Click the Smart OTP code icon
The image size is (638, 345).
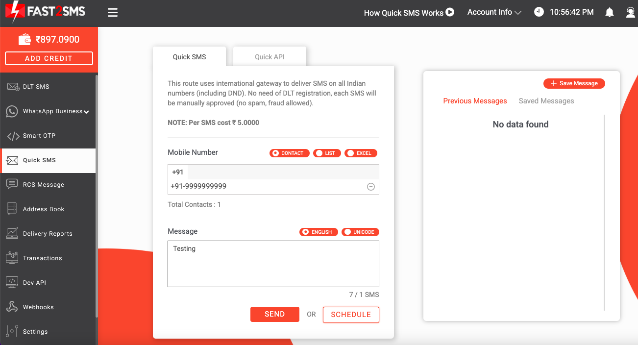13,136
